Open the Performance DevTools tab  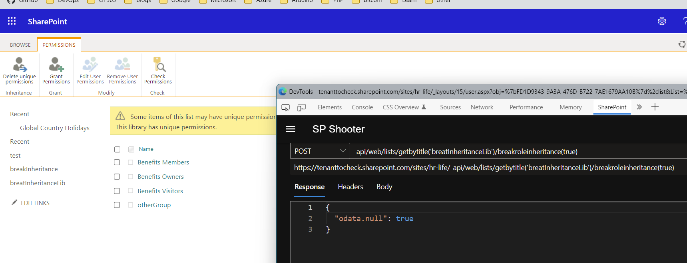click(x=526, y=107)
